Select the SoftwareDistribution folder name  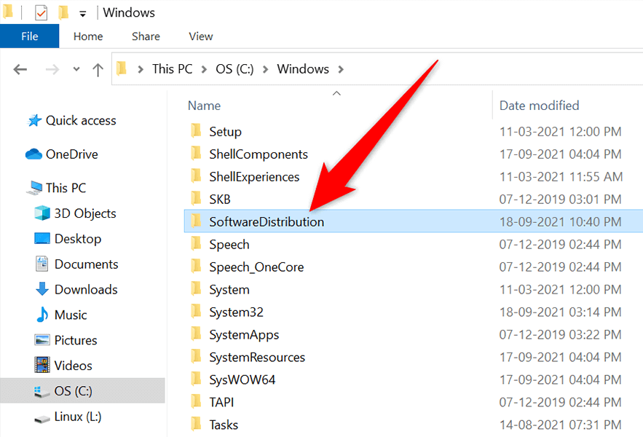267,222
